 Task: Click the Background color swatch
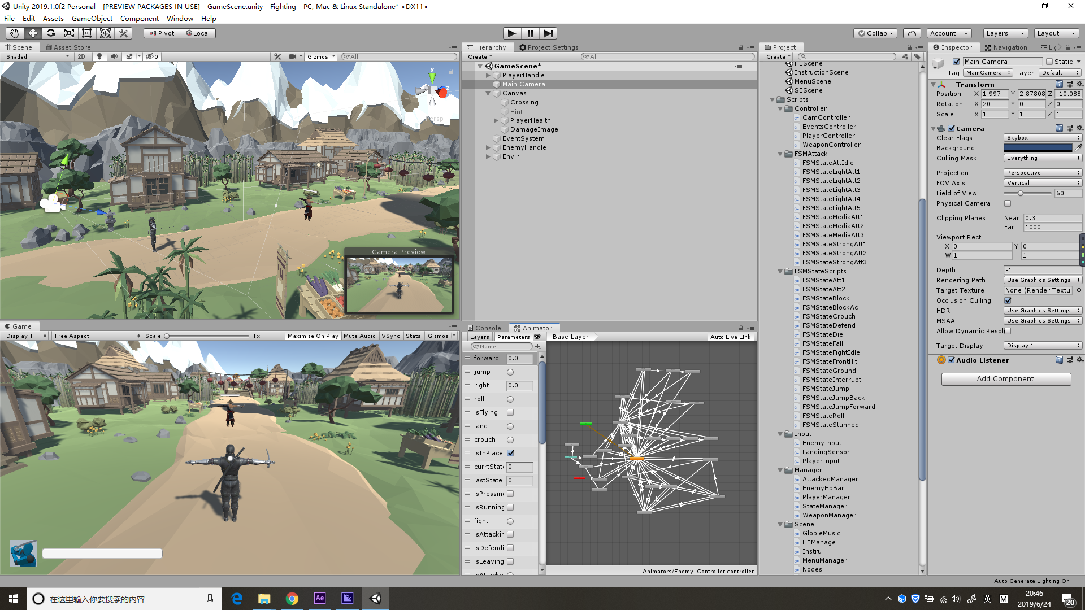[1038, 148]
